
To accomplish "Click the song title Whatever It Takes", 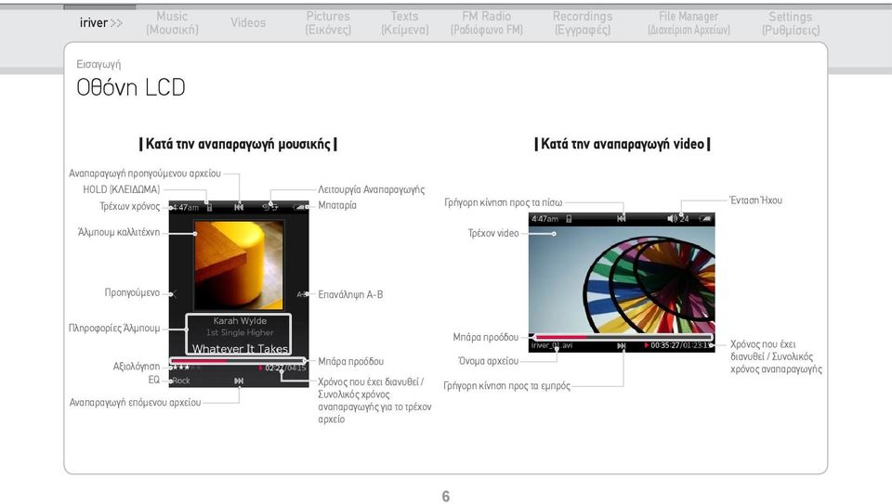I will click(240, 348).
